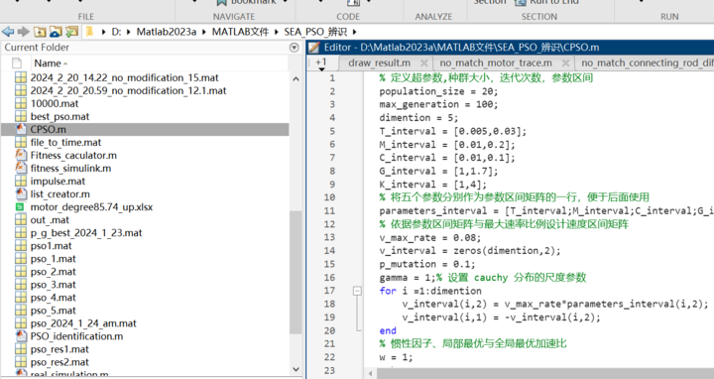This screenshot has width=714, height=379.
Task: Select 2024_2_20_14.22_no_modification_15.mat
Action: coord(124,78)
